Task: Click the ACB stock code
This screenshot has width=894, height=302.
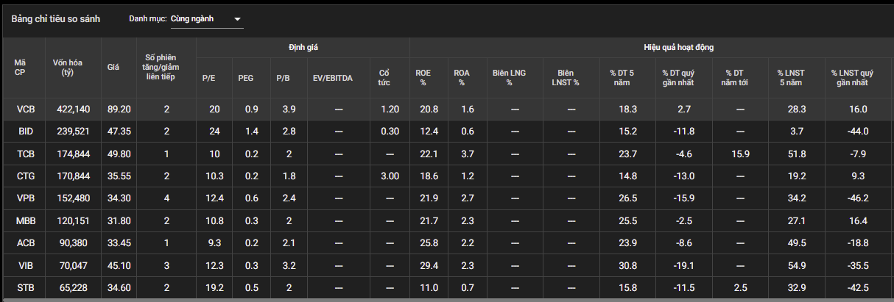Action: (25, 243)
